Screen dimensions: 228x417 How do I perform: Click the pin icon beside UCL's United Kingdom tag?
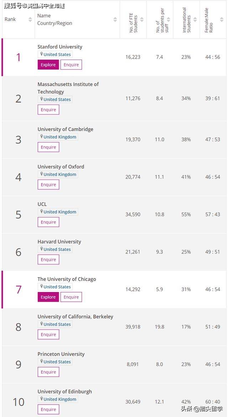coord(42,212)
